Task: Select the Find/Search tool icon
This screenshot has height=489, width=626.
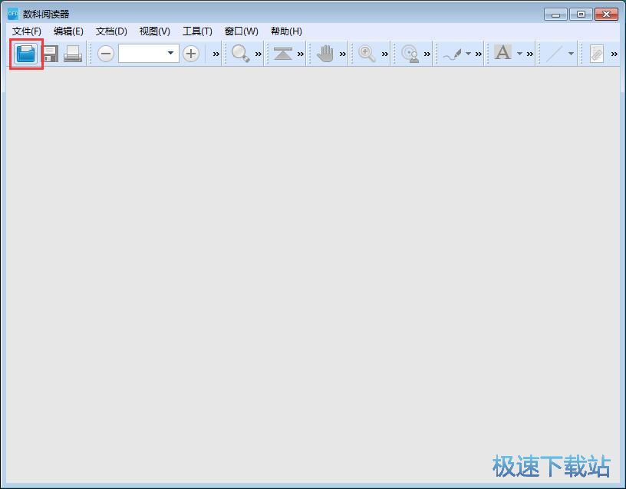Action: [240, 54]
